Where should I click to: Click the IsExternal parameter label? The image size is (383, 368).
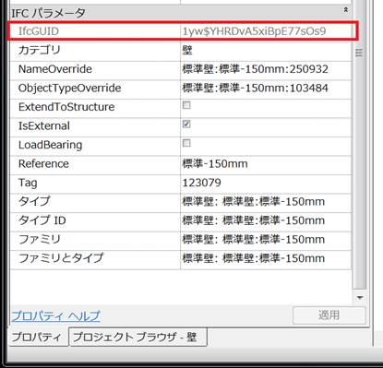[44, 126]
